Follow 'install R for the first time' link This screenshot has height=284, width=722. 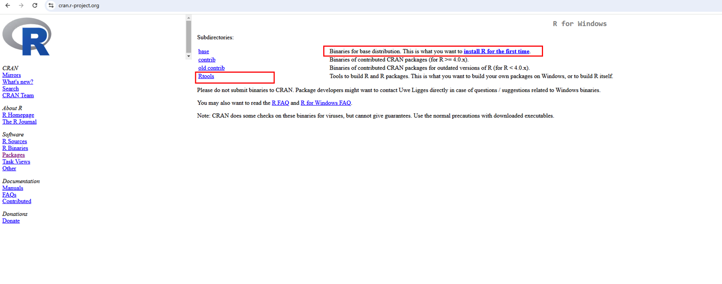[496, 52]
